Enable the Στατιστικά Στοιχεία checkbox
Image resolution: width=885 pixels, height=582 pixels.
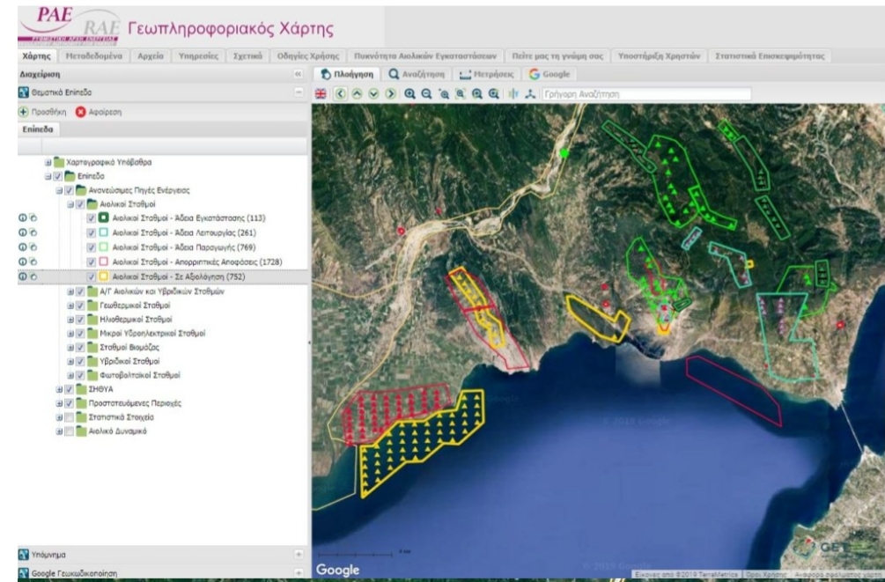click(x=67, y=416)
